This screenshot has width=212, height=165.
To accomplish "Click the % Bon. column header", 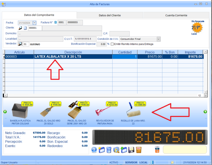I will point(170,52).
